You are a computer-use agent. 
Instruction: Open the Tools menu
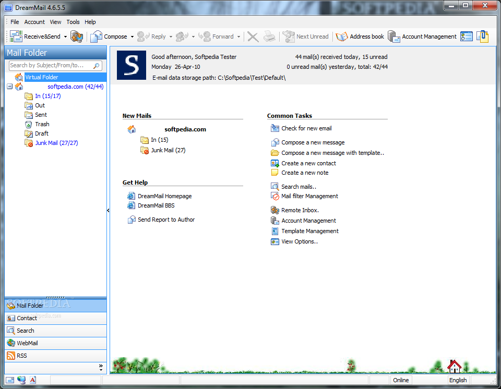[73, 22]
